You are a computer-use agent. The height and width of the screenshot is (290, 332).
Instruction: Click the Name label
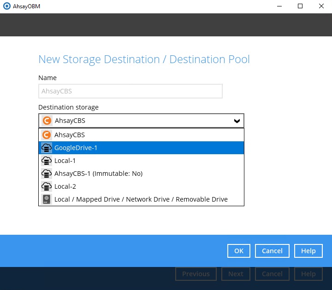point(47,78)
